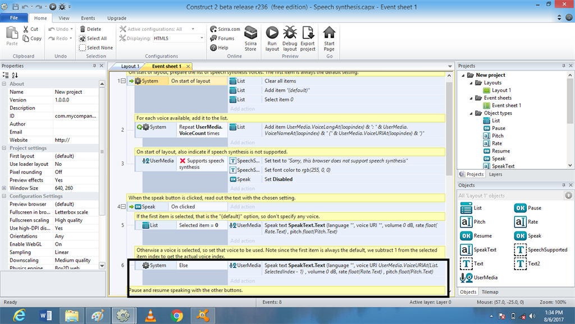Open the Undo history dropdown arrow

(x=71, y=29)
